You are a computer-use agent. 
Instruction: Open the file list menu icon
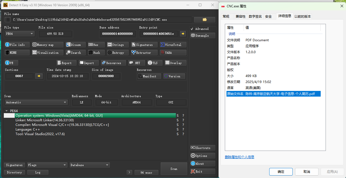tap(8, 20)
